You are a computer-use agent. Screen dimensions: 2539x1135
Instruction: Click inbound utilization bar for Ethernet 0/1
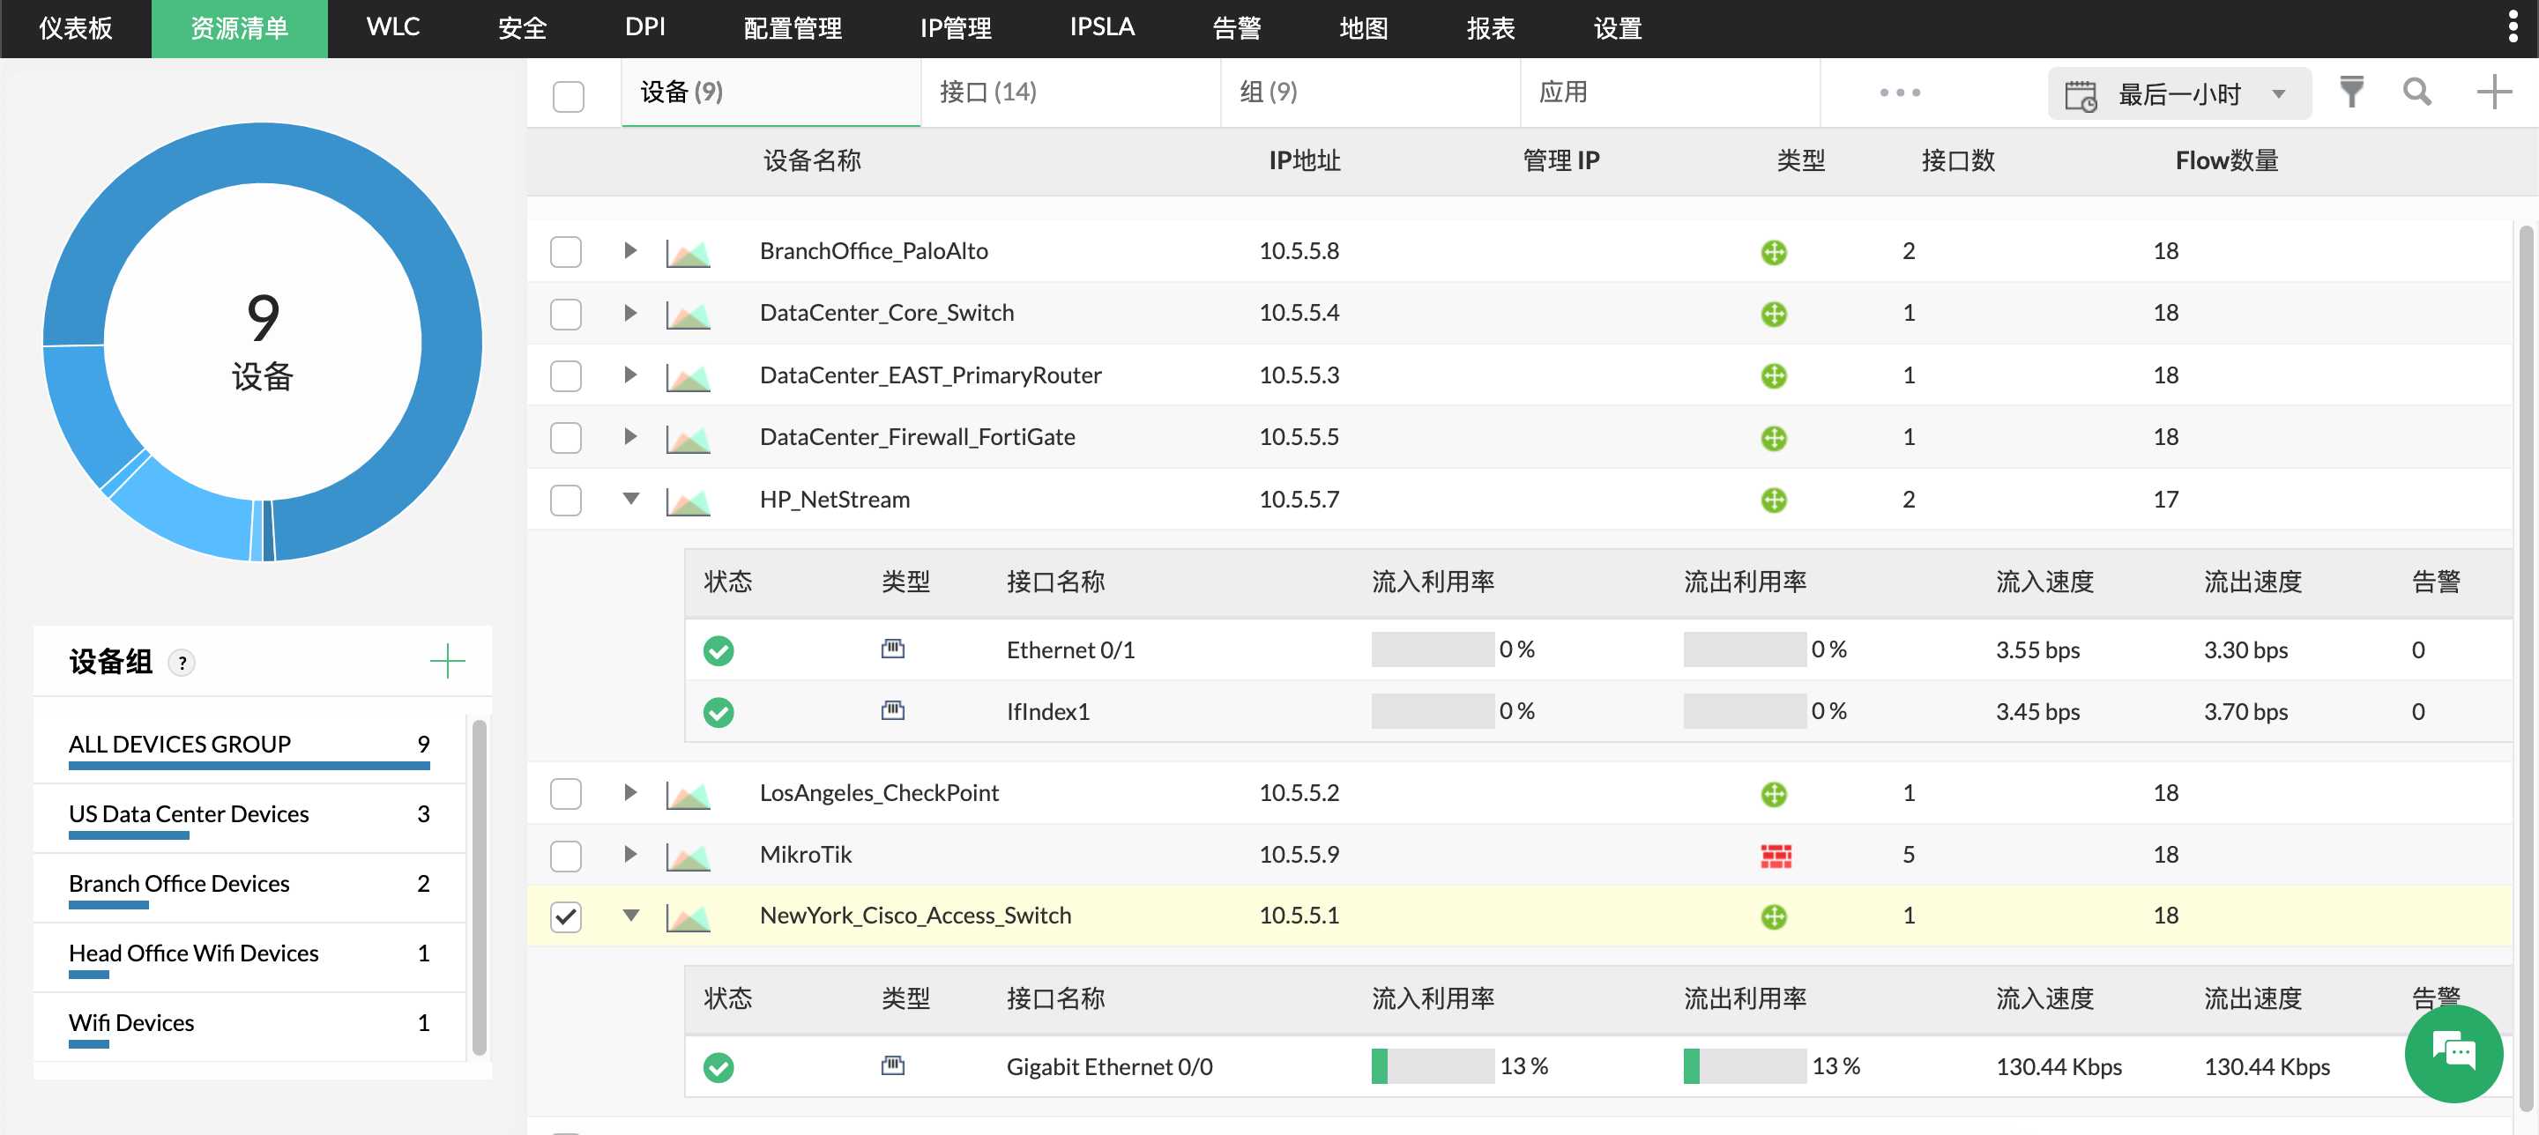point(1432,649)
